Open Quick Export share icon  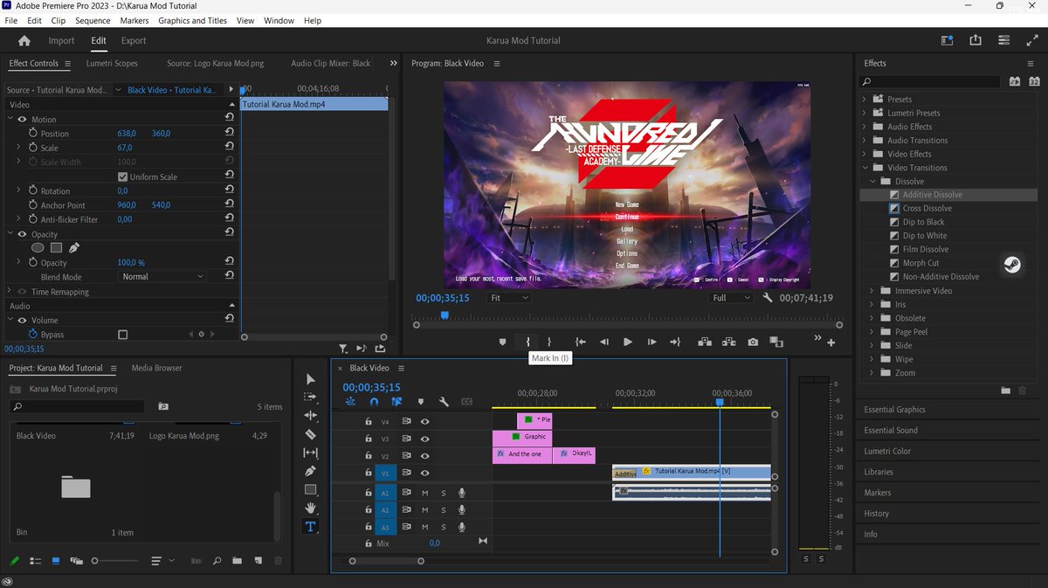(975, 40)
